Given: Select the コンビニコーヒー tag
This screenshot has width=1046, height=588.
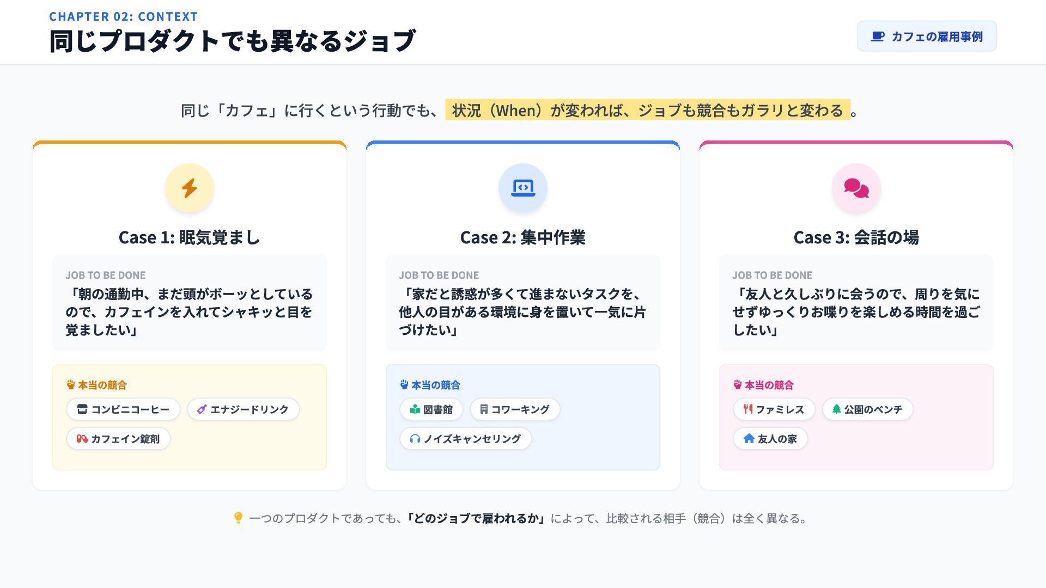Looking at the screenshot, I should 123,409.
